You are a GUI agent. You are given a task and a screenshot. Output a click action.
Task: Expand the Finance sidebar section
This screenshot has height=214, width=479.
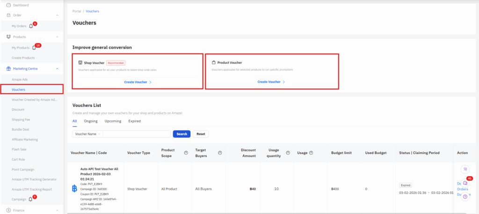(57, 211)
